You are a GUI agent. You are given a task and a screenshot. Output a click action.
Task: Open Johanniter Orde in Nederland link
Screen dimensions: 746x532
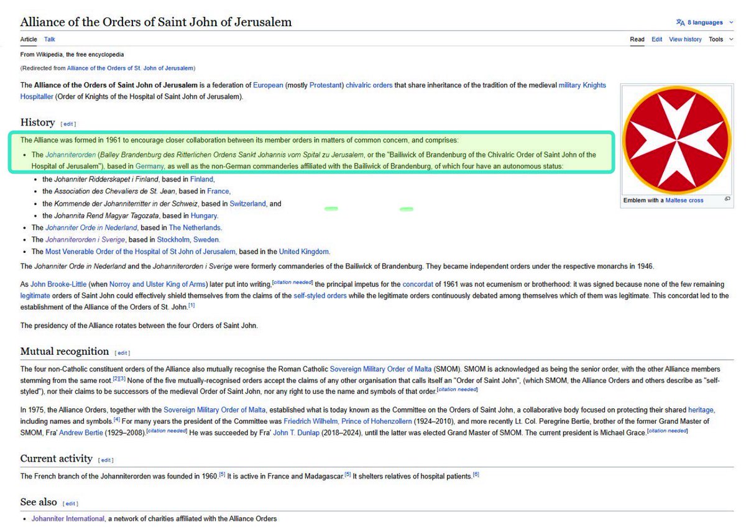point(91,228)
